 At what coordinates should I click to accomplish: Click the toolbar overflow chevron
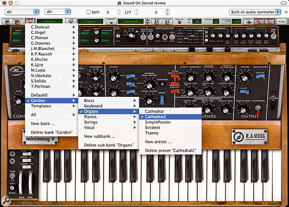pos(285,12)
